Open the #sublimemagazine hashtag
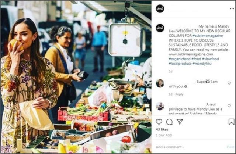This screenshot has height=154, width=236. [208, 36]
